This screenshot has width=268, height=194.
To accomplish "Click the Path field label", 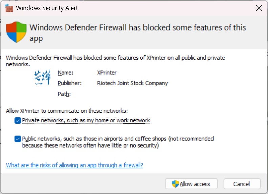I will tap(64, 94).
